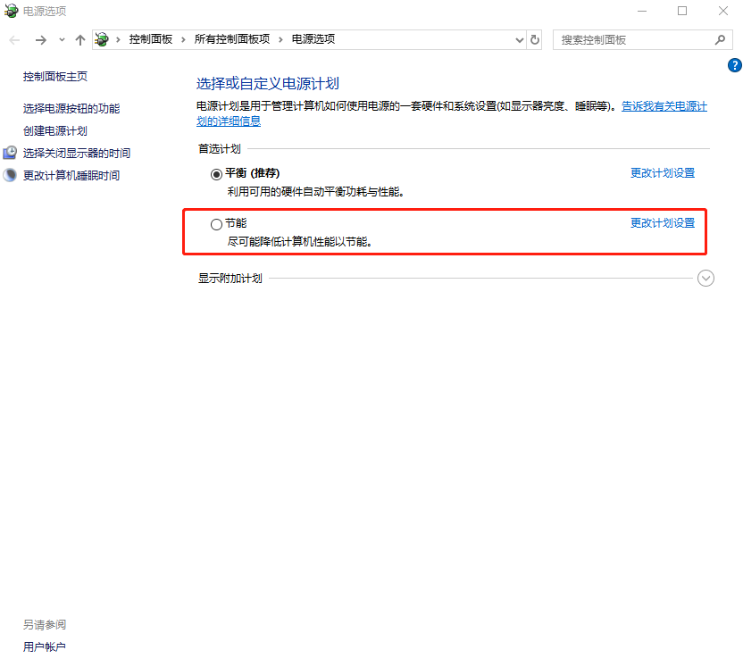Go up one level with the up arrow

tap(80, 40)
